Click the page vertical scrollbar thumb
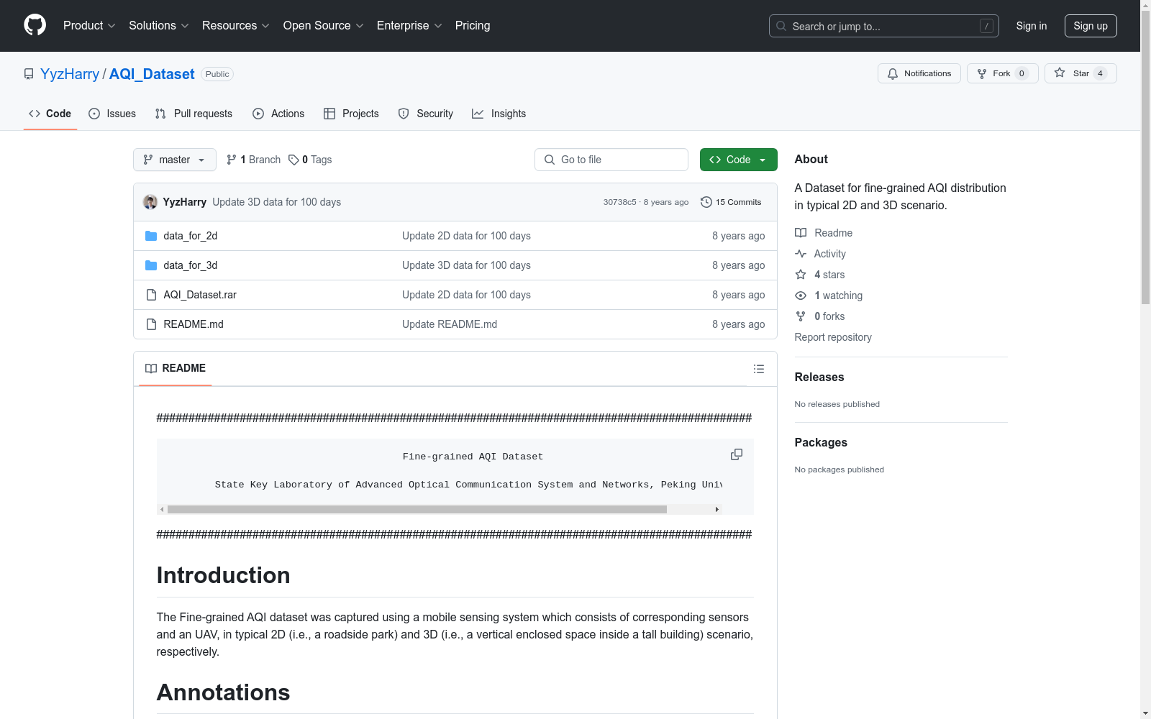1151x719 pixels. click(1145, 158)
